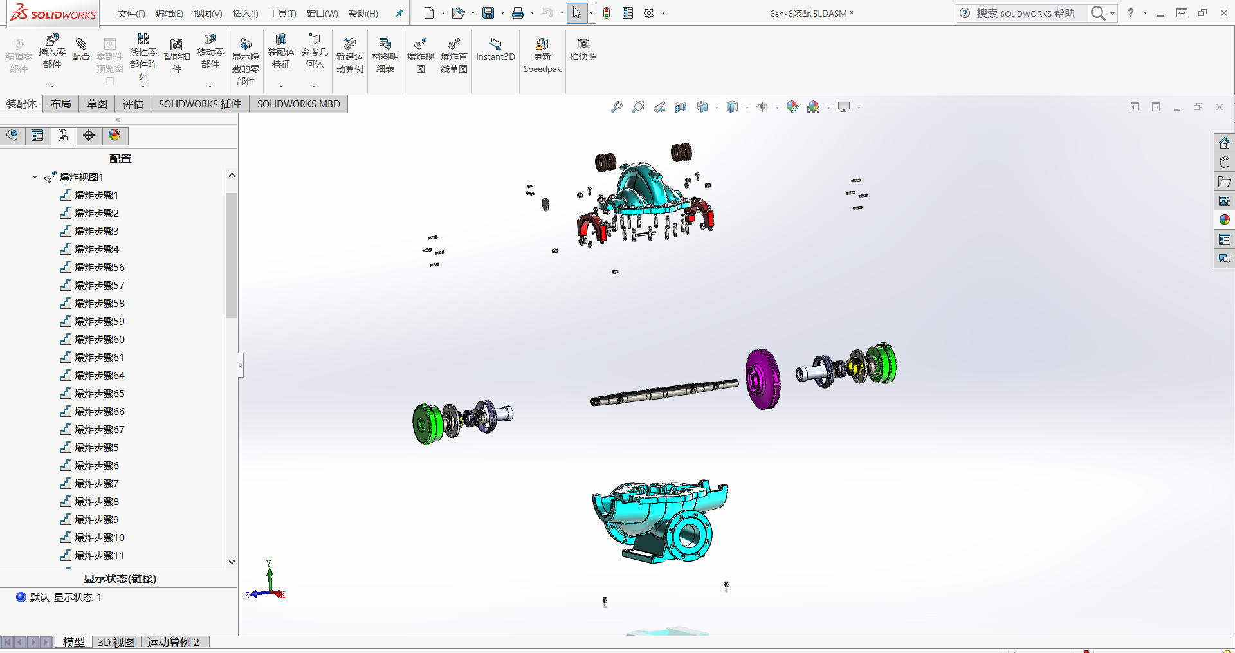Select the Move Component (移动零部件) tool
This screenshot has height=653, width=1235.
coord(210,51)
